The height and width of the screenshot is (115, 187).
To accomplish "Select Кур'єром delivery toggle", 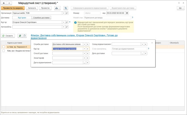I will pyautogui.click(x=22, y=18).
